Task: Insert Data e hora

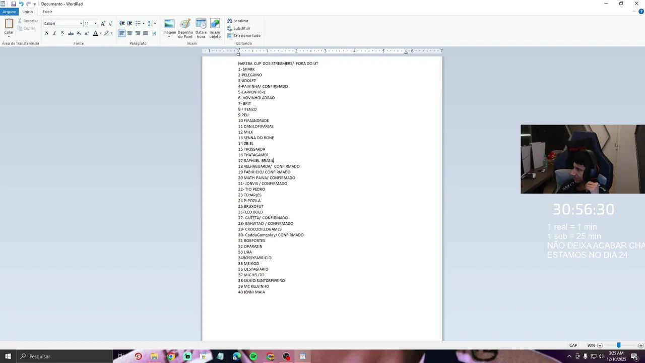Action: tap(201, 29)
